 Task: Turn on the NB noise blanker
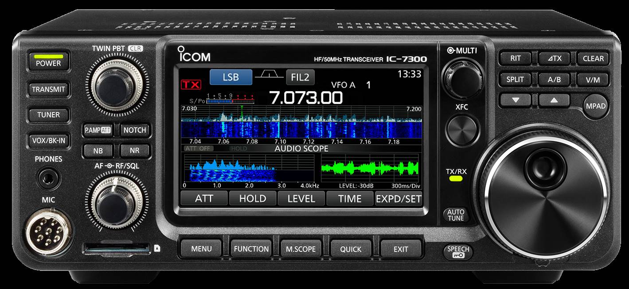tap(98, 150)
